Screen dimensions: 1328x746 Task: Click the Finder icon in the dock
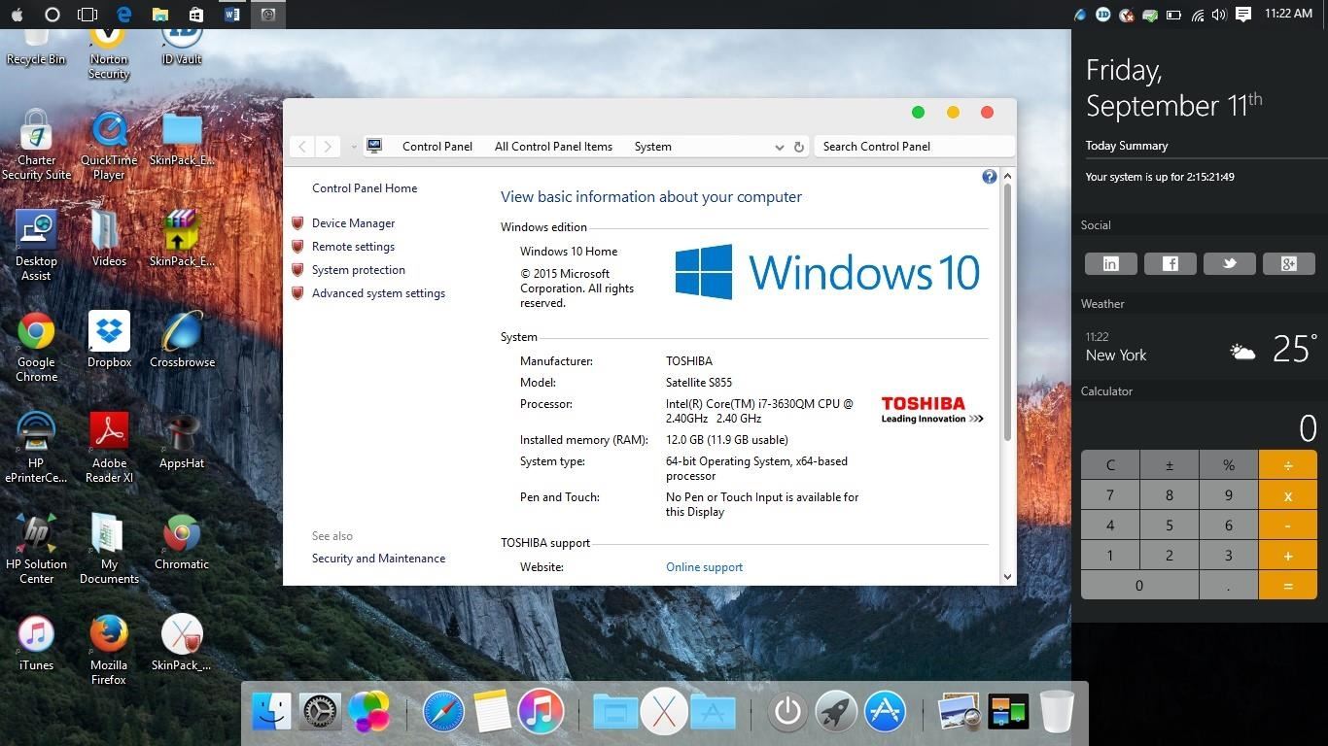tap(271, 712)
